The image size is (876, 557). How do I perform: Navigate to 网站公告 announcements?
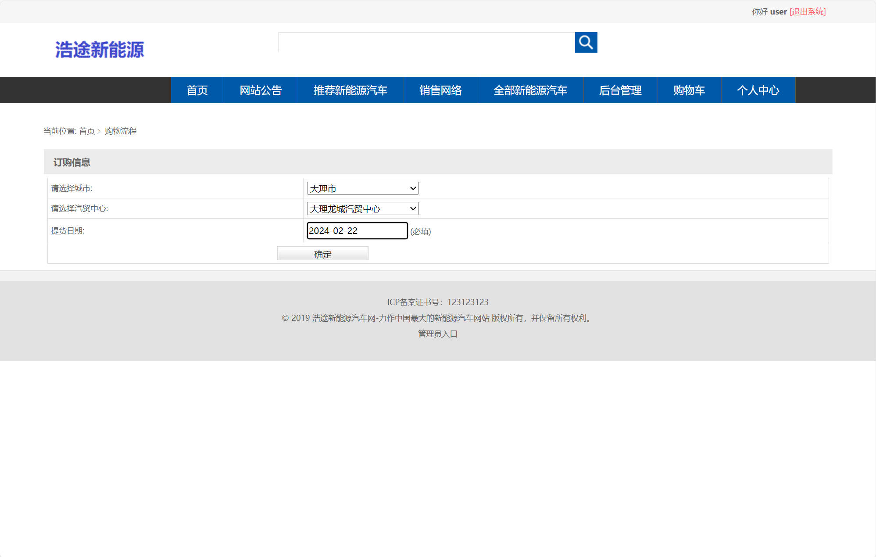[261, 90]
